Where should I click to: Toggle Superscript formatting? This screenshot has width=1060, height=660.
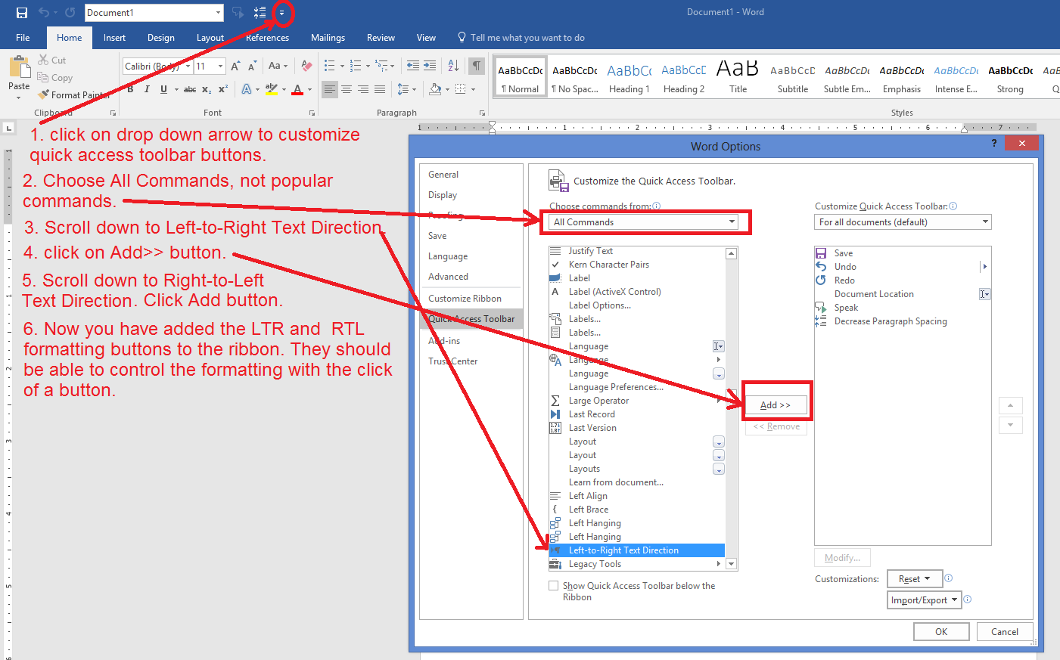tap(223, 89)
